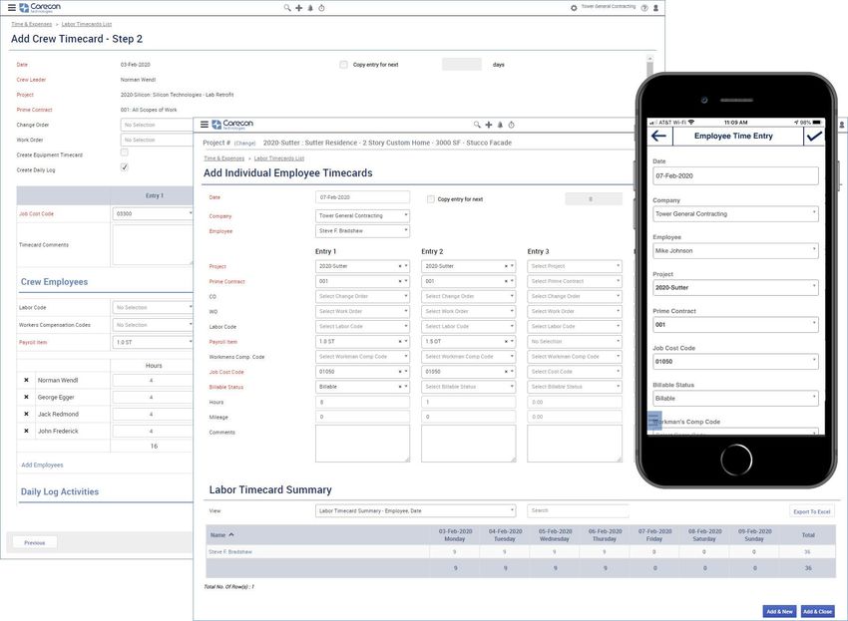Image resolution: width=848 pixels, height=621 pixels.
Task: Click stopwatch icon in Individual Employee Timecards header
Action: (512, 125)
